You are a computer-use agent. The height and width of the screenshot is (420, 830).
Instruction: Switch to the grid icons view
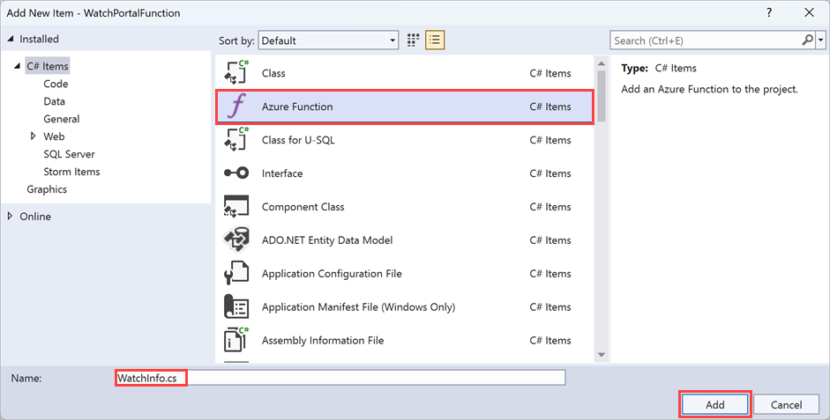[413, 41]
